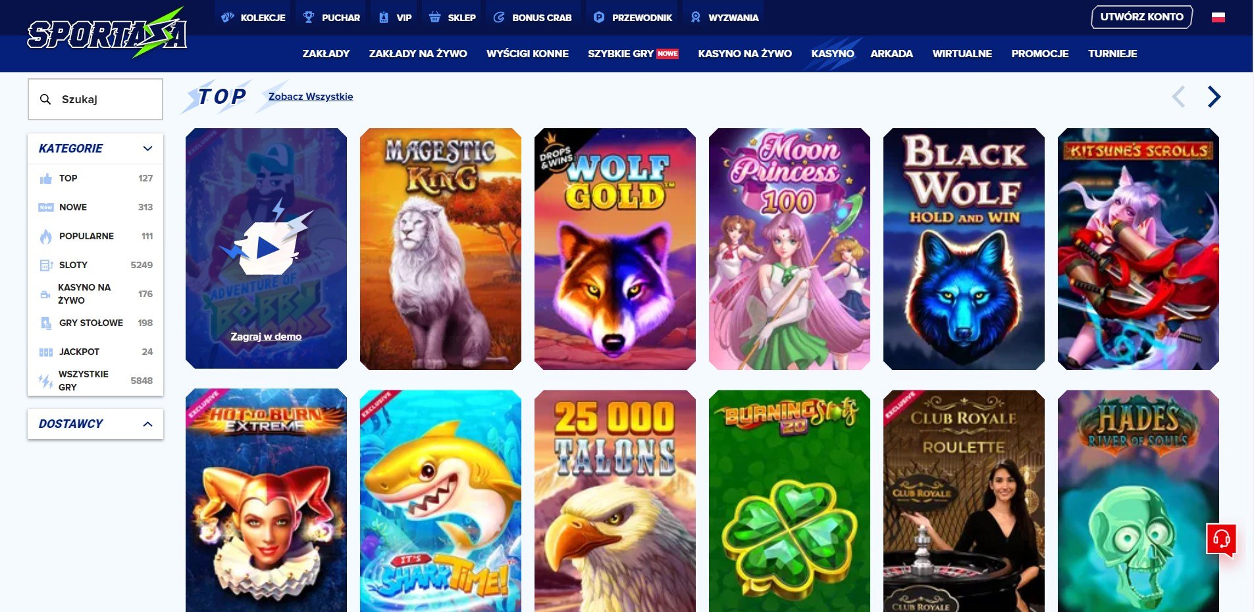1254x612 pixels.
Task: Expand the Dostawcy providers panel
Action: (x=95, y=424)
